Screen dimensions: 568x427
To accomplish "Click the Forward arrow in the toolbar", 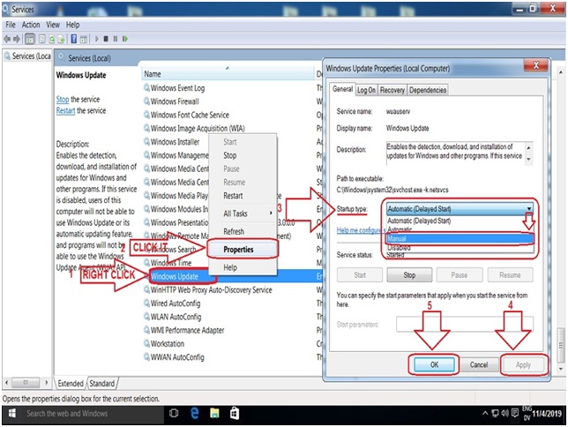I will tap(16, 39).
